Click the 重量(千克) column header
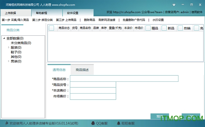The image size is (205, 127). click(115, 28)
